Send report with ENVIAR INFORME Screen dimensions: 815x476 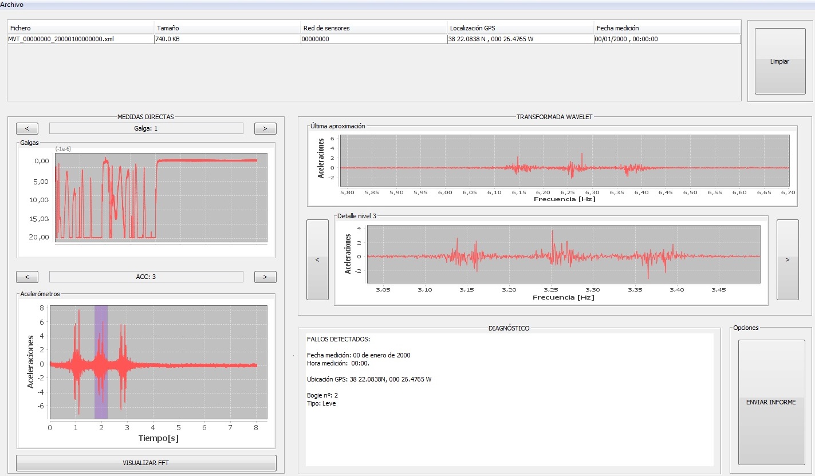point(771,402)
